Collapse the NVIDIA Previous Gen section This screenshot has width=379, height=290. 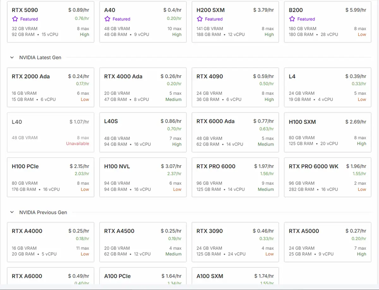point(12,212)
